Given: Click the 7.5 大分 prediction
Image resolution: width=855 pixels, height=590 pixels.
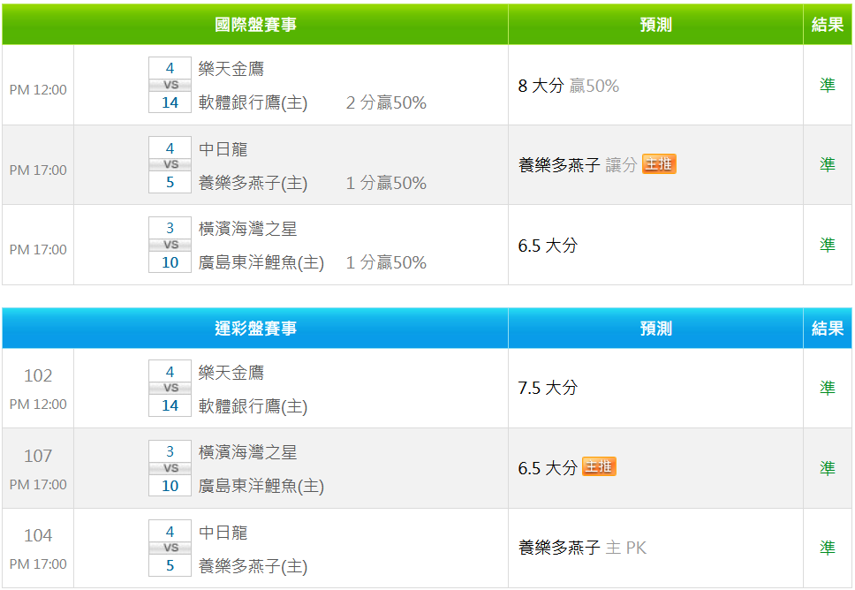Looking at the screenshot, I should click(548, 388).
